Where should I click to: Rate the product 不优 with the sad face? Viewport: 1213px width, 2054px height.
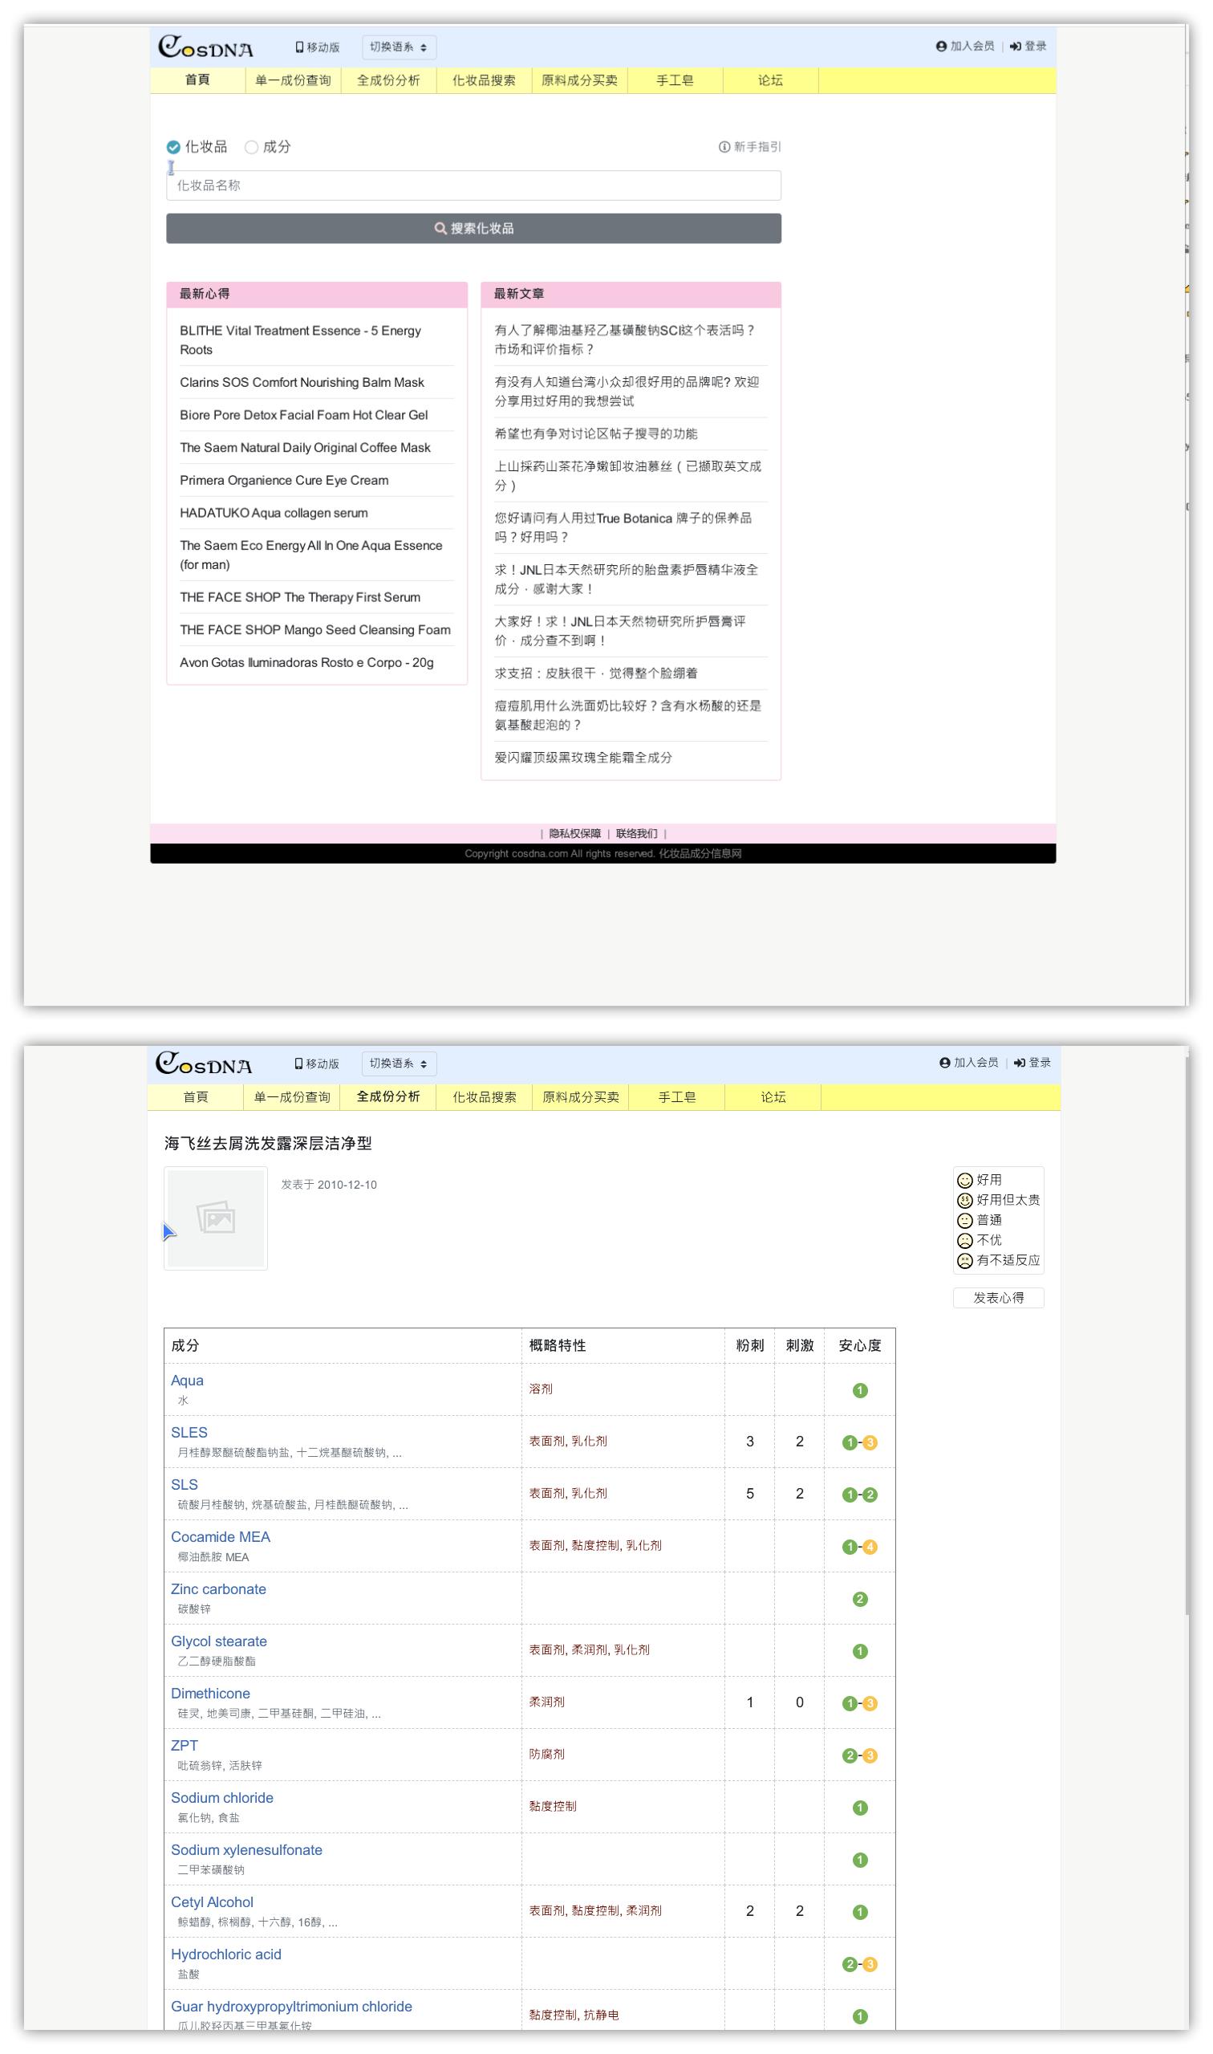coord(980,1240)
